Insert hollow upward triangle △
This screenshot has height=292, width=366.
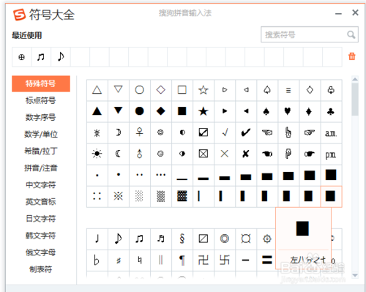(97, 90)
